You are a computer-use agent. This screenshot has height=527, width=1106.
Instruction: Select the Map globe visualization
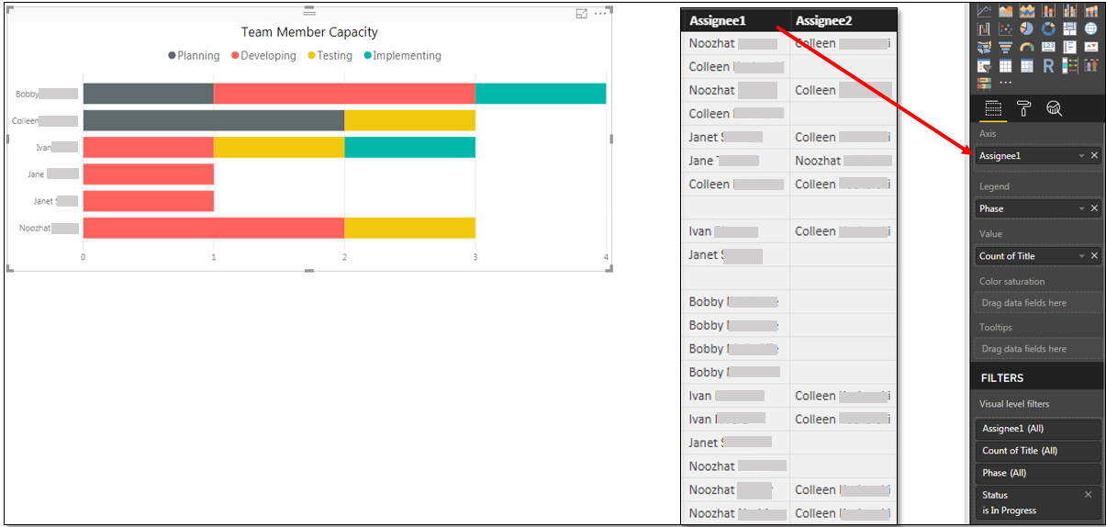point(1091,28)
